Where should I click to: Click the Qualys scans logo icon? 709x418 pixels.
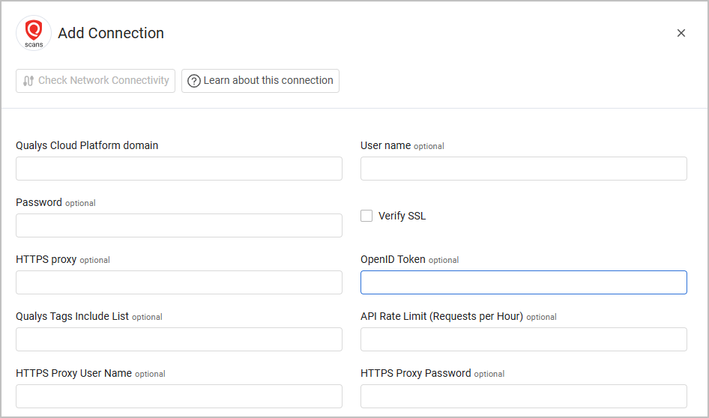tap(34, 33)
